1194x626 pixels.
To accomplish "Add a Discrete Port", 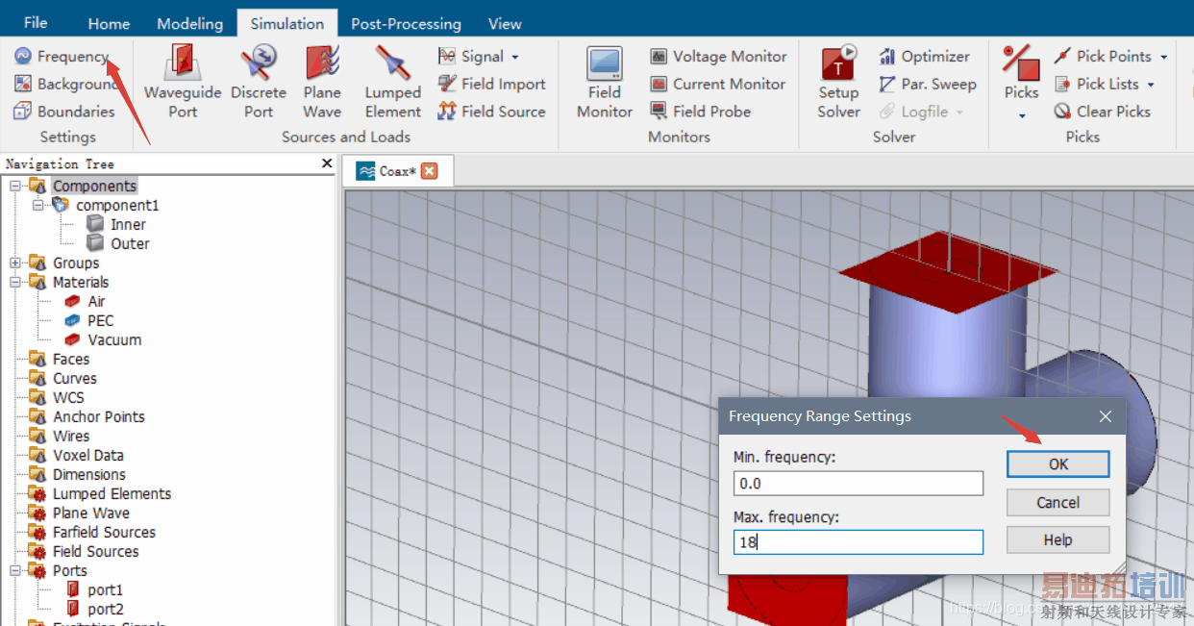I will coord(259,83).
